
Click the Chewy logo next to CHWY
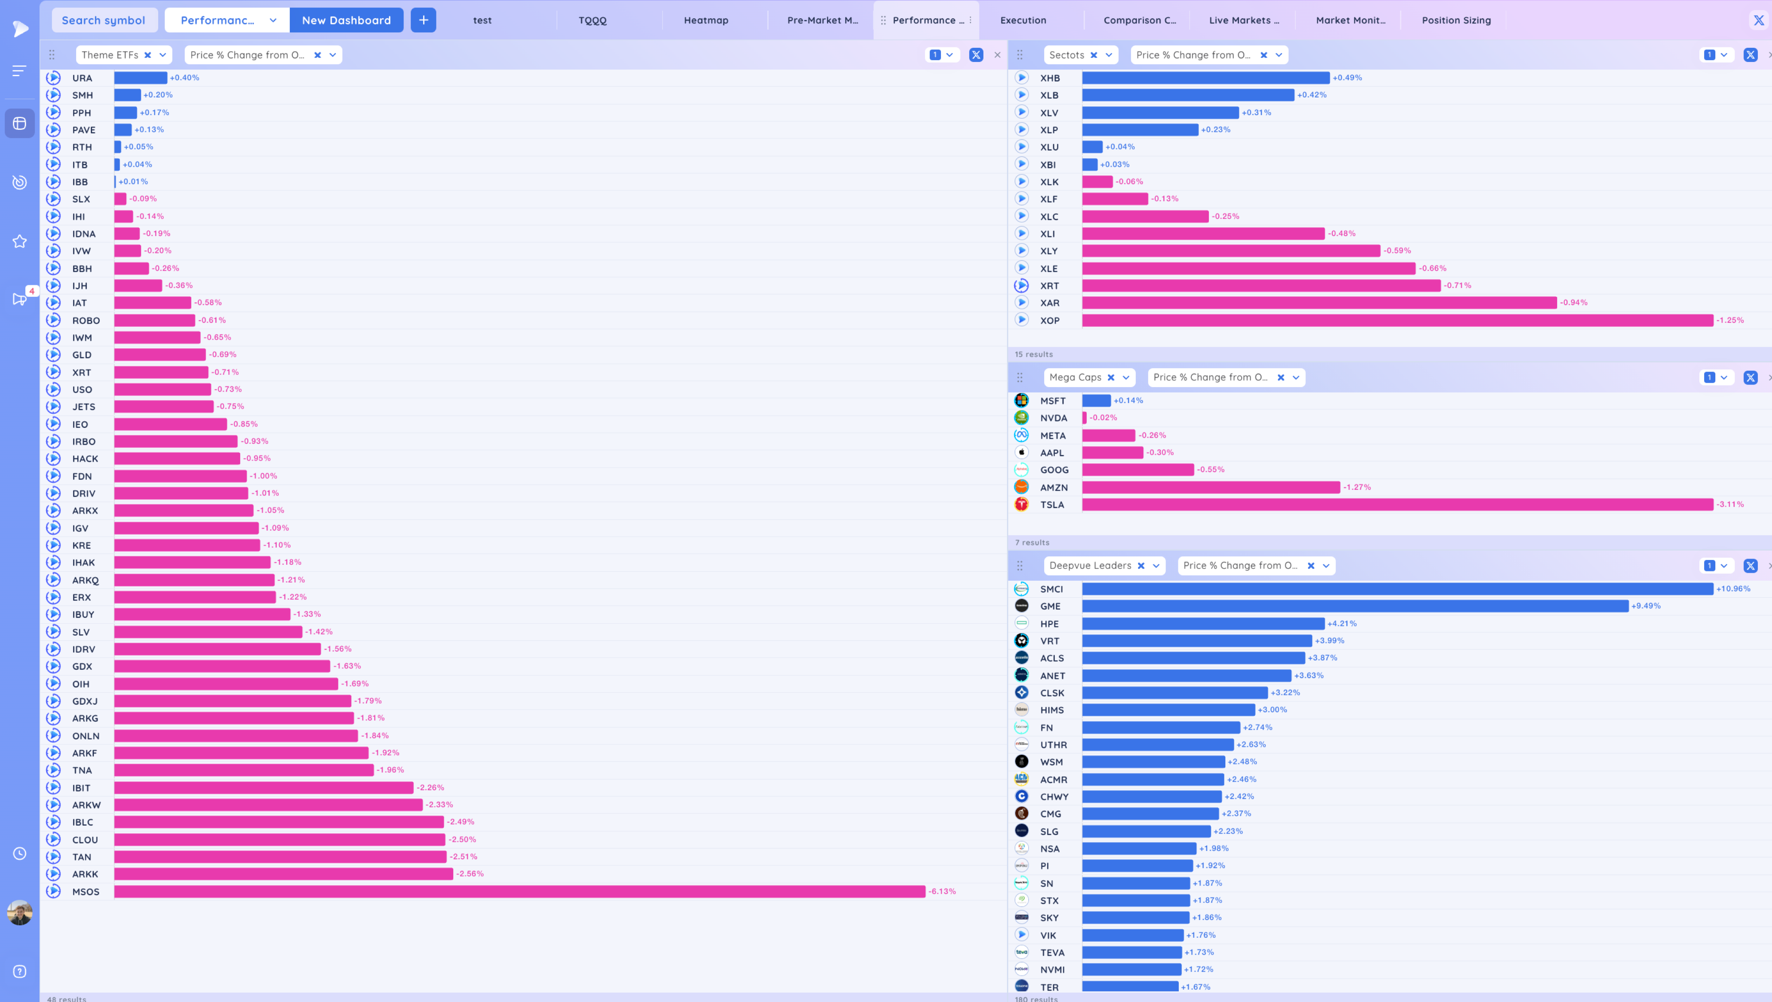pyautogui.click(x=1021, y=796)
